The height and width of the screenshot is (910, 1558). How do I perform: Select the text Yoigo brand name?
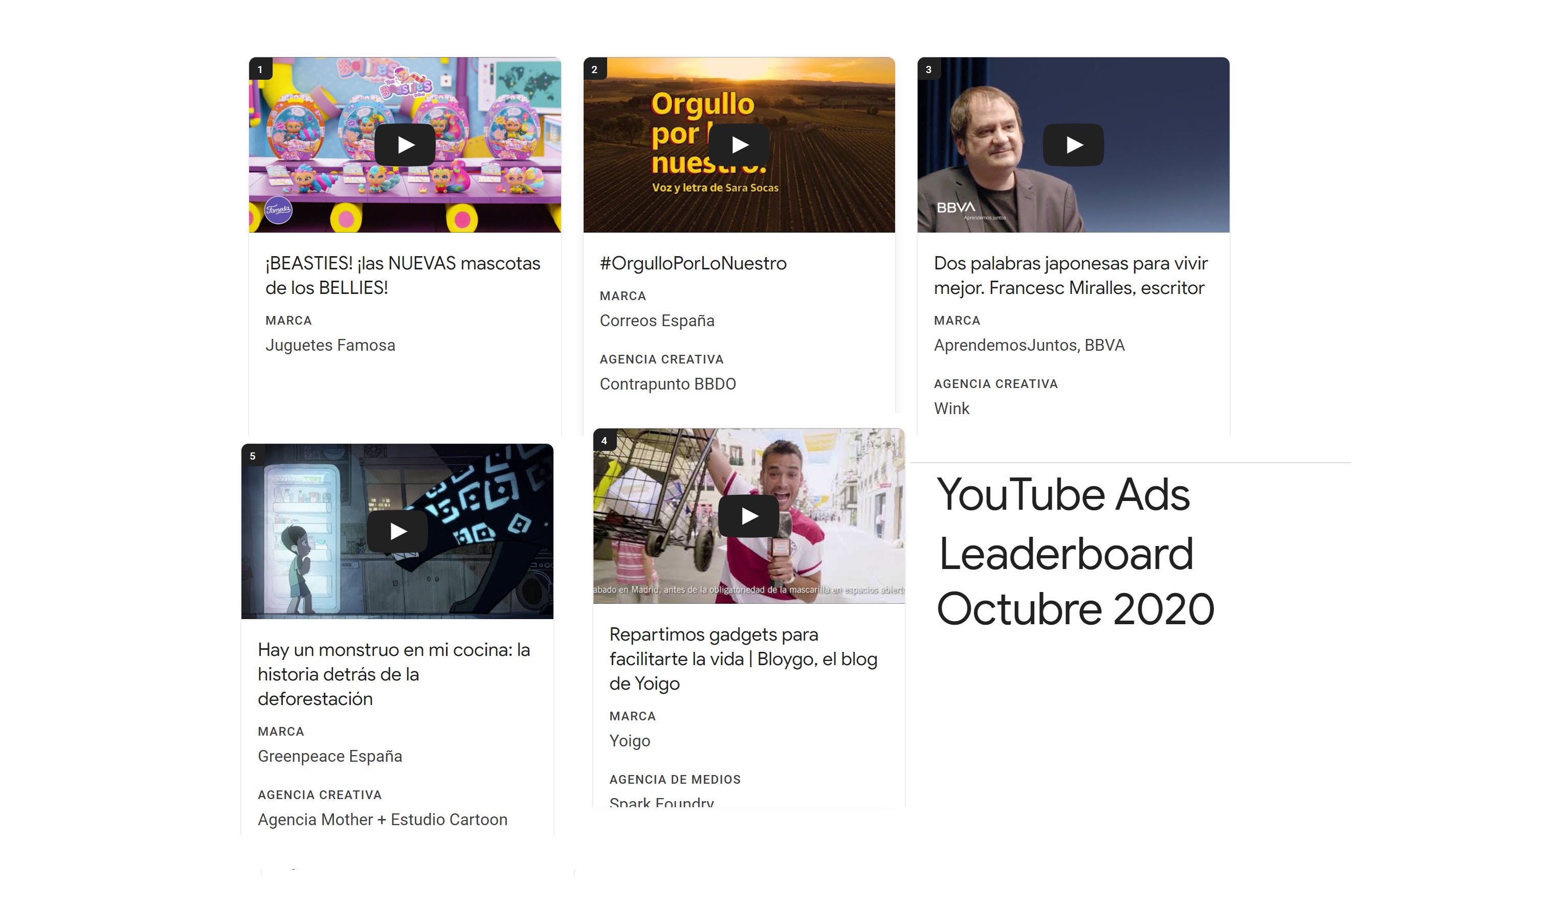tap(629, 741)
